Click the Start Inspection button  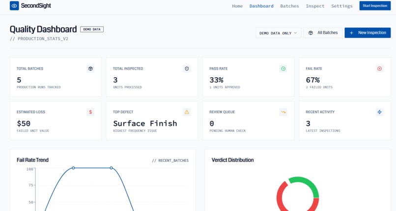[375, 5]
